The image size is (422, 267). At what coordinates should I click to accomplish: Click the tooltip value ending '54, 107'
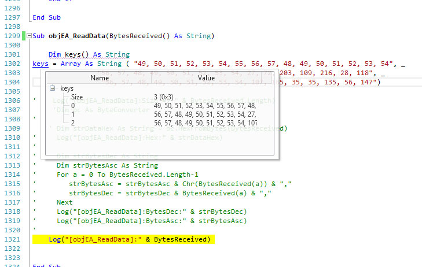pyautogui.click(x=206, y=123)
